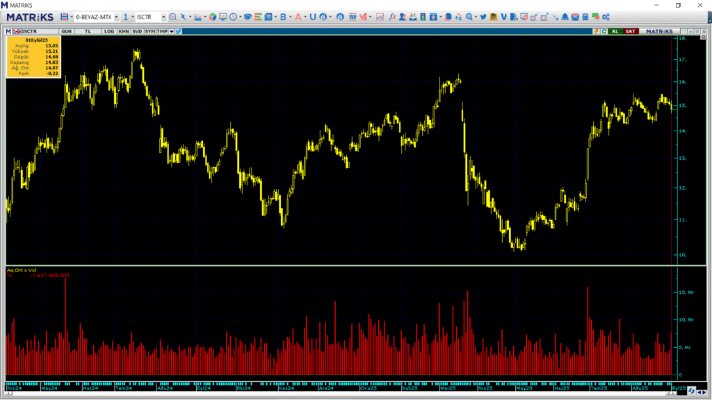The image size is (712, 400).
Task: Click the alarm bell icon
Action: click(x=565, y=17)
